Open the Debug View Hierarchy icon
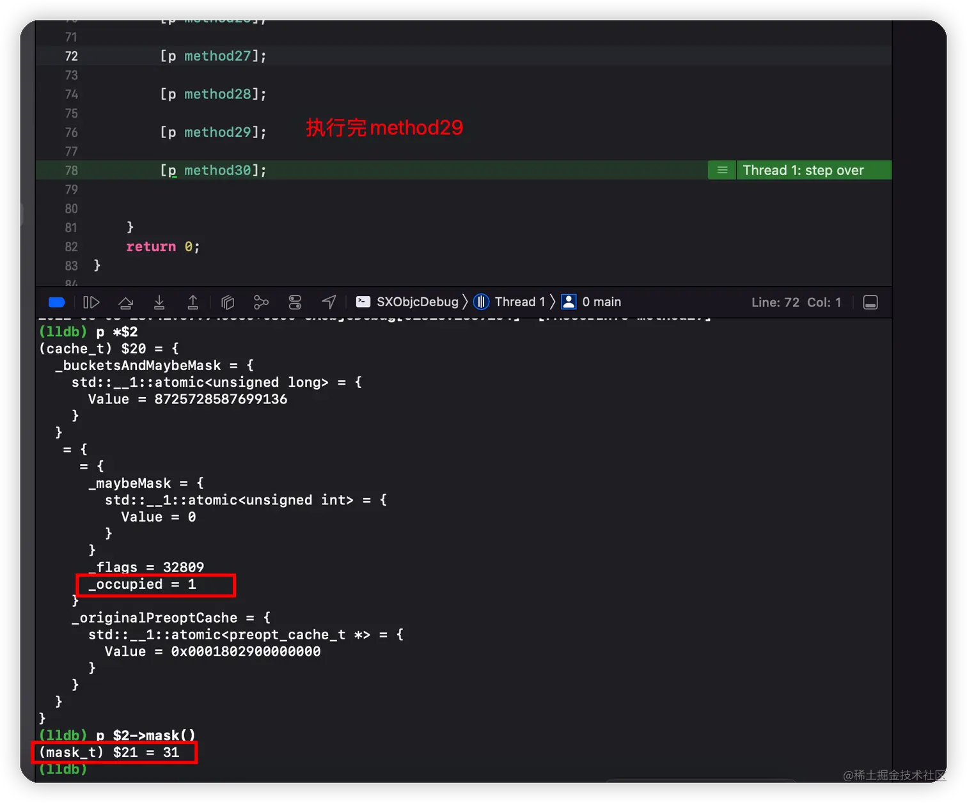 tap(228, 302)
